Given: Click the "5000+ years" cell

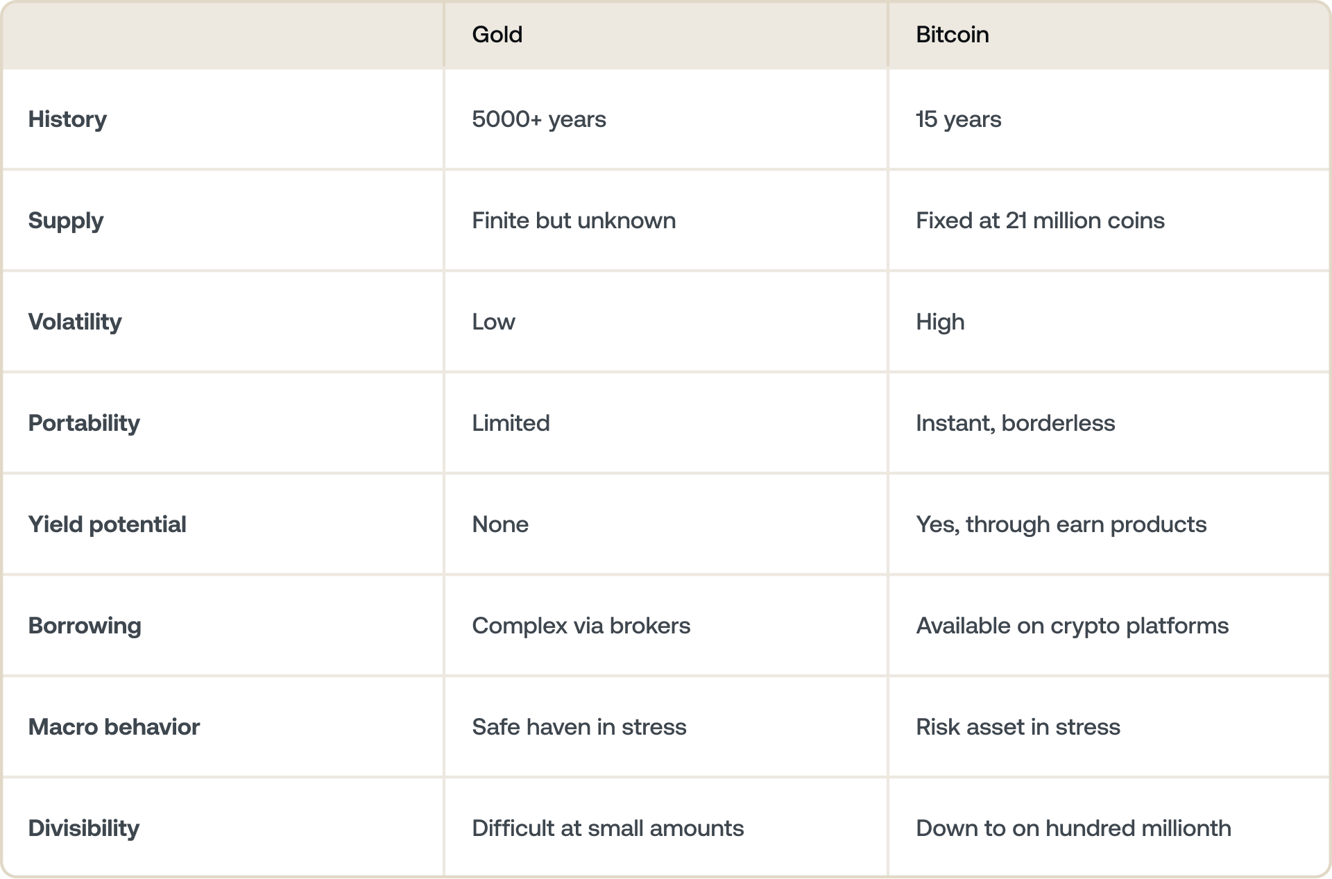Looking at the screenshot, I should click(538, 119).
